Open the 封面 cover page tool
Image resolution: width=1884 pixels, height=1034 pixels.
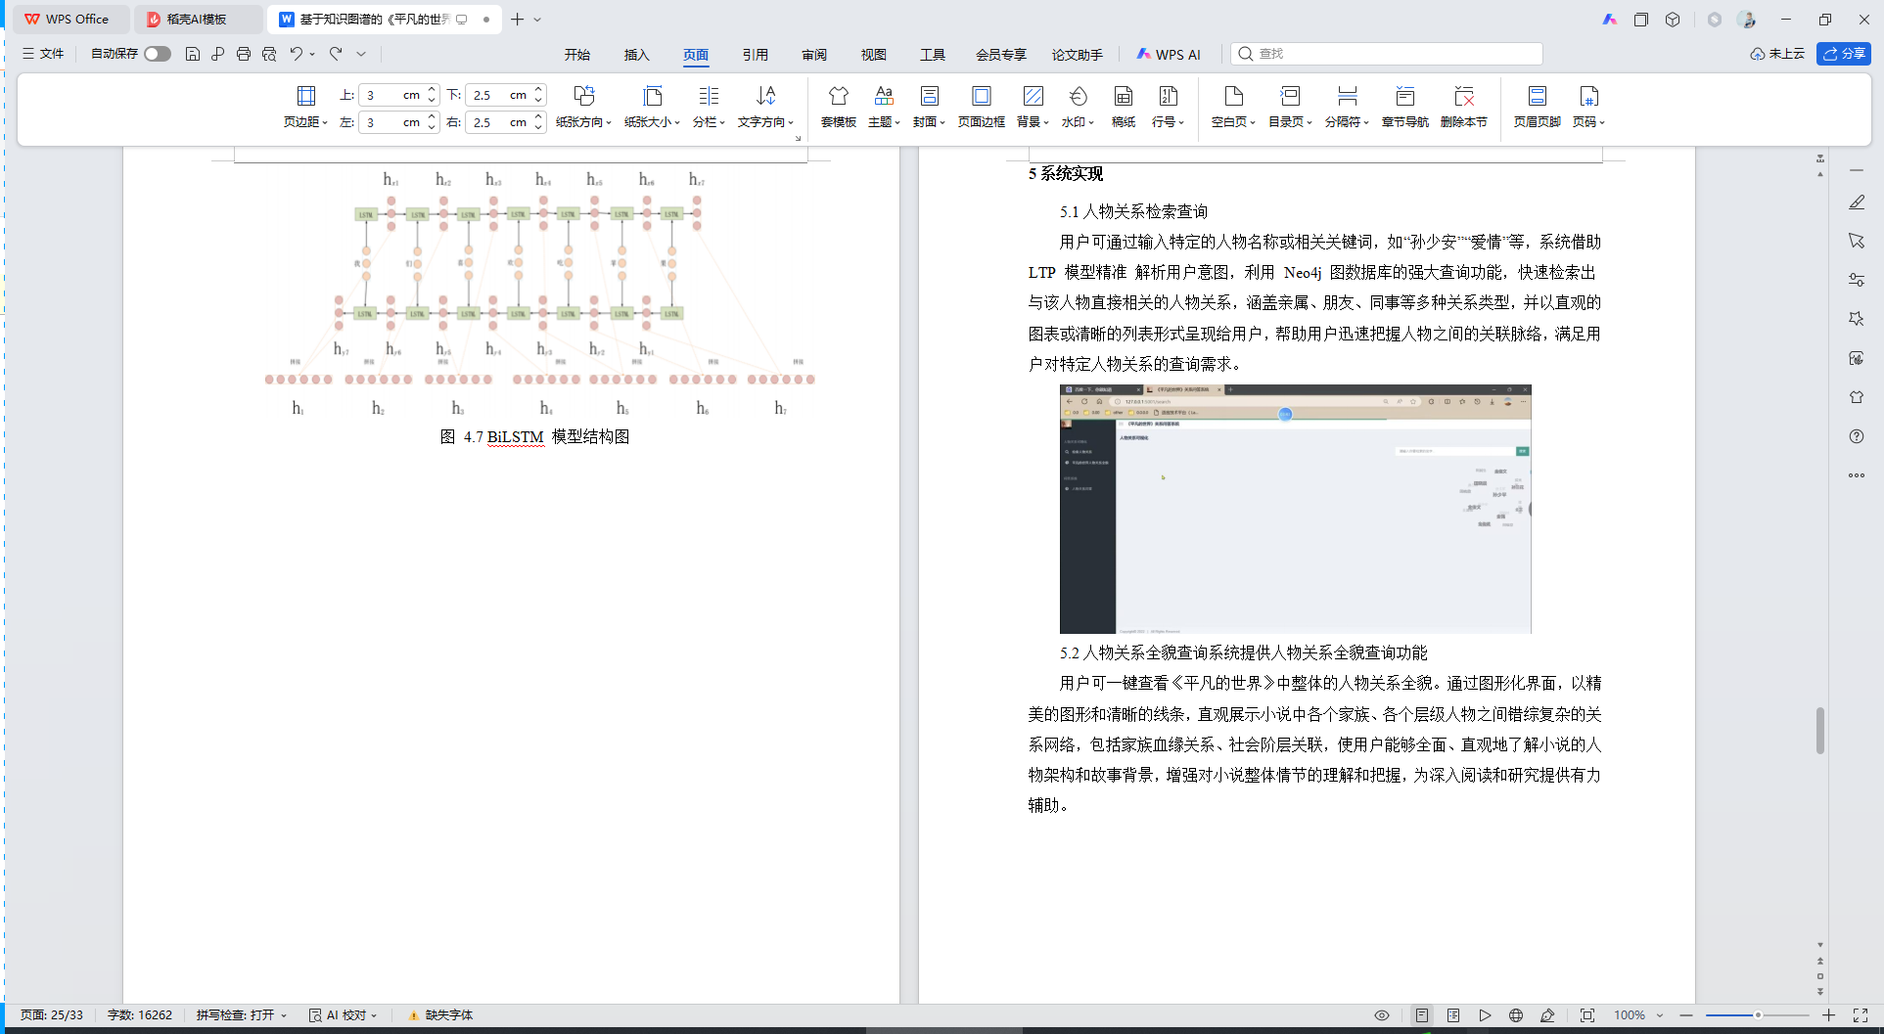tap(929, 107)
